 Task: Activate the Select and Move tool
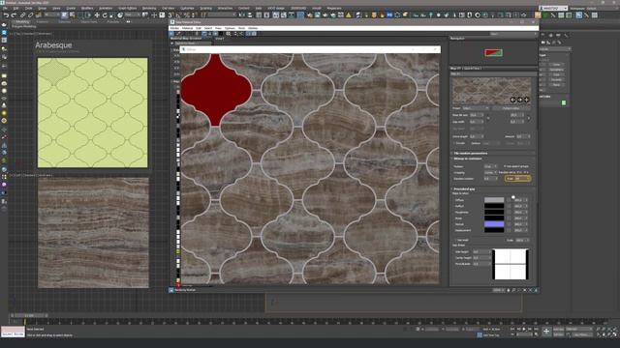point(97,15)
